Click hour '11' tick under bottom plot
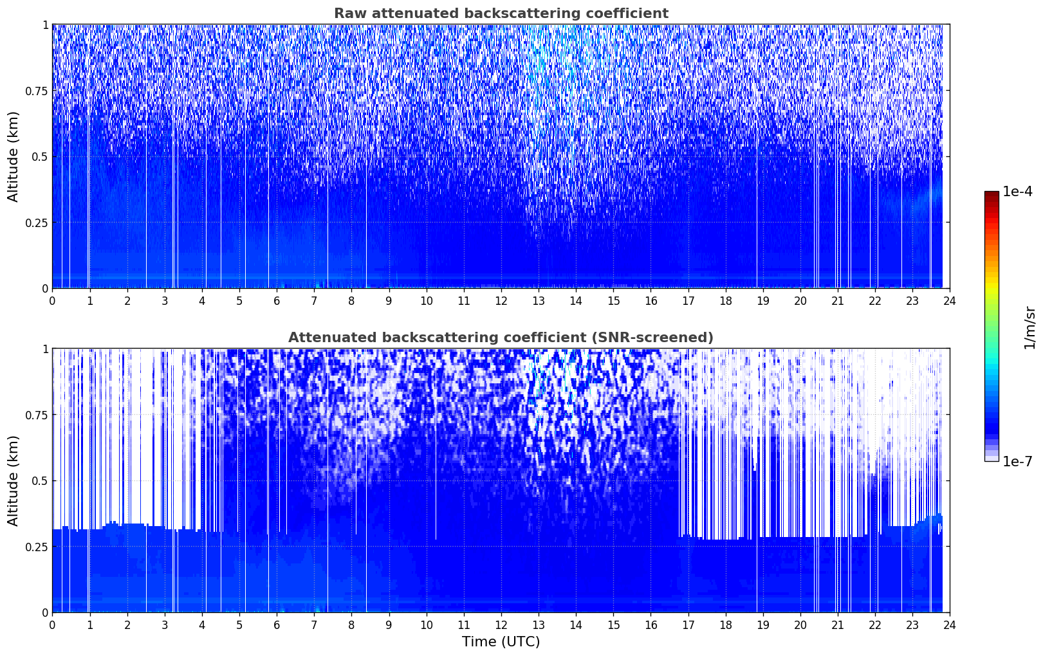Image resolution: width=1043 pixels, height=656 pixels. tap(464, 624)
